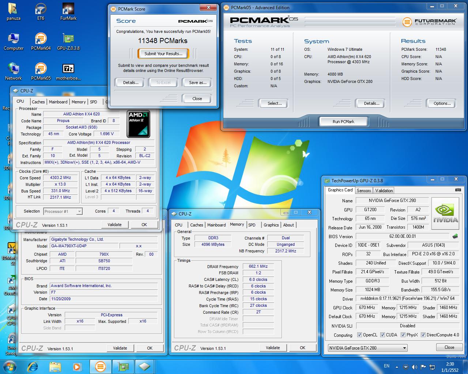Open Internet Explorer from the taskbar
This screenshot has height=374, width=468.
[x=33, y=366]
